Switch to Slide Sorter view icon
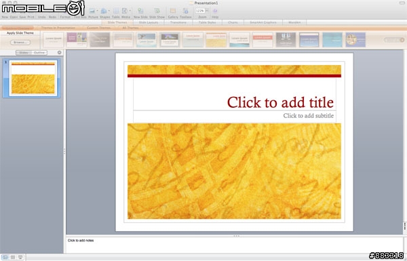The image size is (407, 261). coord(13,257)
